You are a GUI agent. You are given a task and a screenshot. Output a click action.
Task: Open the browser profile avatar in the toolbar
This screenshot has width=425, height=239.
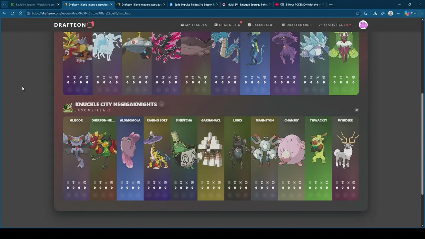[391, 13]
